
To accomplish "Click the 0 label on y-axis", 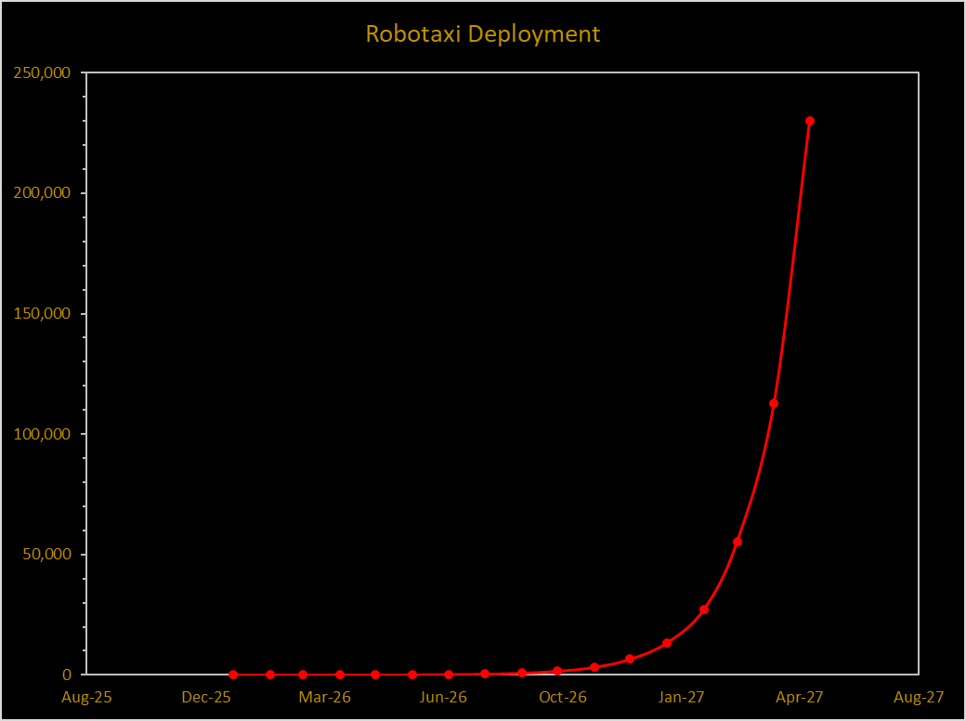I will pyautogui.click(x=67, y=675).
